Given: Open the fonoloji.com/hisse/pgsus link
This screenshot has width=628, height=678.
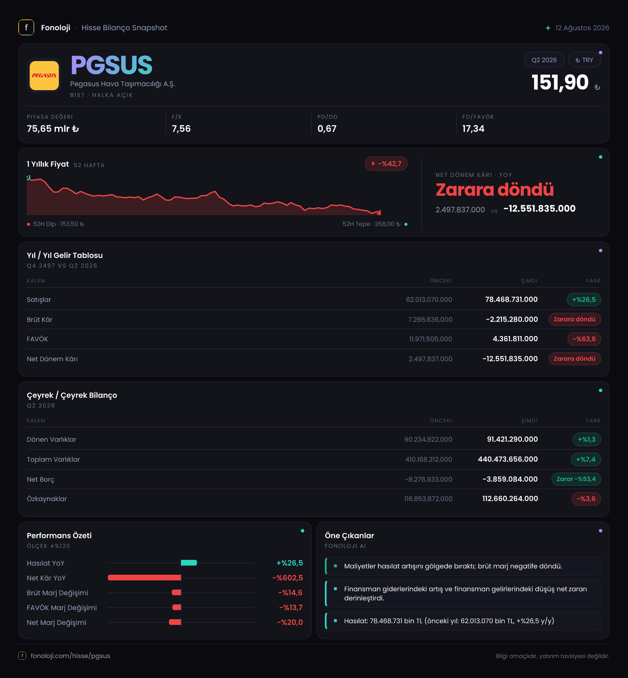Looking at the screenshot, I should point(70,655).
